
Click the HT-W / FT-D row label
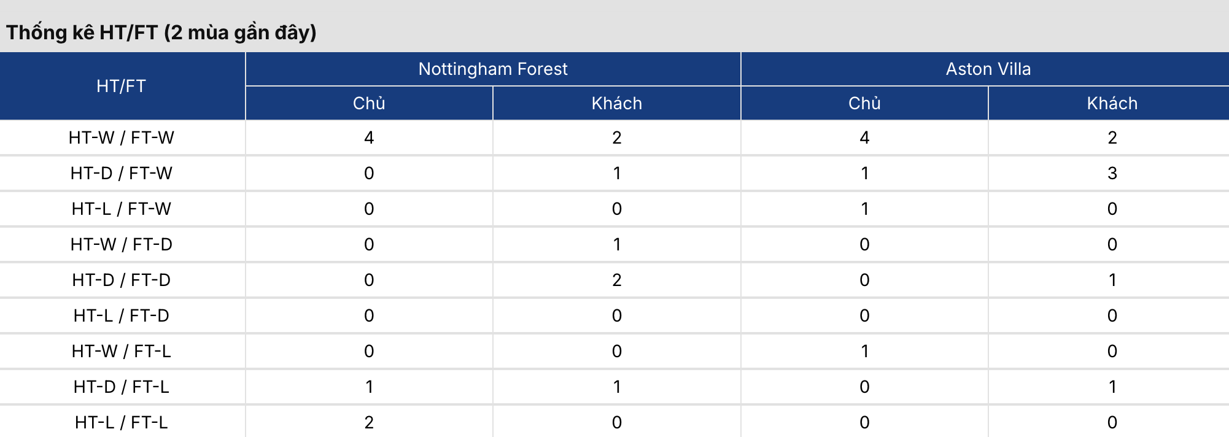pyautogui.click(x=122, y=244)
